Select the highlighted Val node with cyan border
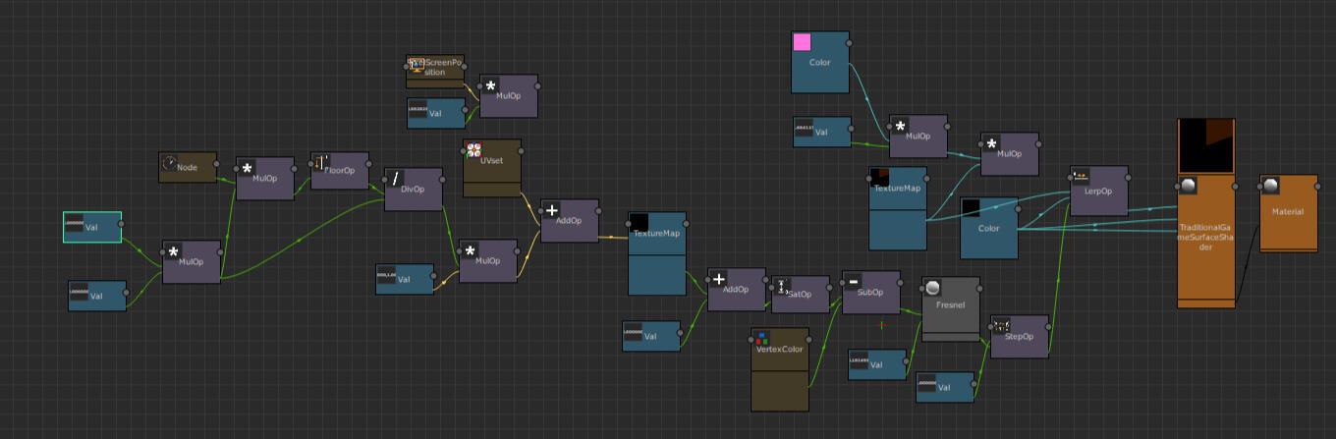This screenshot has height=439, width=1336. (91, 227)
